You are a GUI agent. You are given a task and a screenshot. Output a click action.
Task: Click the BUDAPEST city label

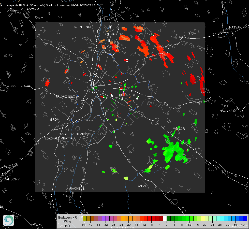point(127,95)
